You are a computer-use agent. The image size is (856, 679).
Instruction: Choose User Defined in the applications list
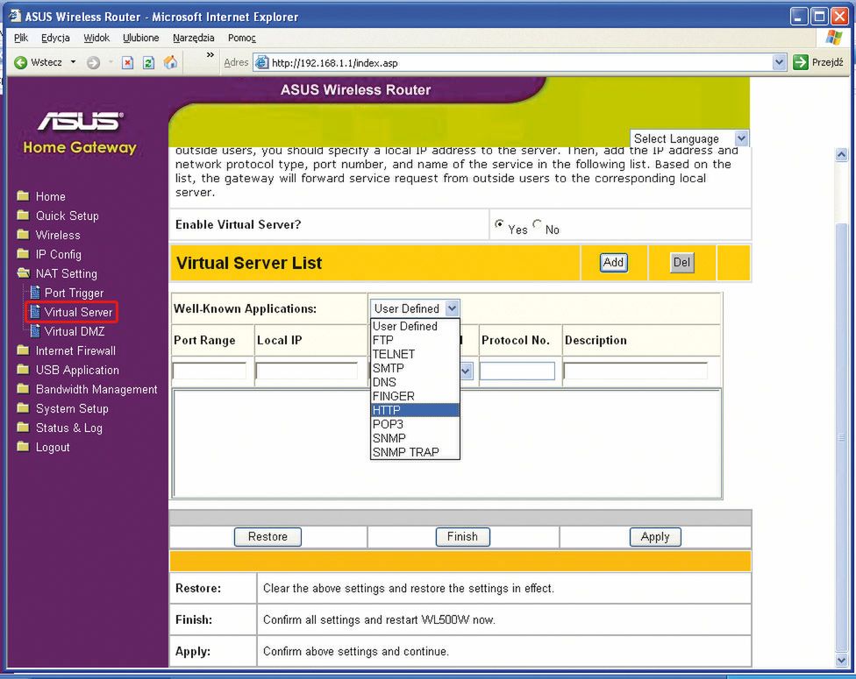415,326
